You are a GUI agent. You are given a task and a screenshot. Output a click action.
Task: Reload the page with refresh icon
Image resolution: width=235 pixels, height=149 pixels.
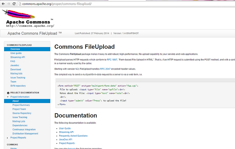(x=14, y=4)
